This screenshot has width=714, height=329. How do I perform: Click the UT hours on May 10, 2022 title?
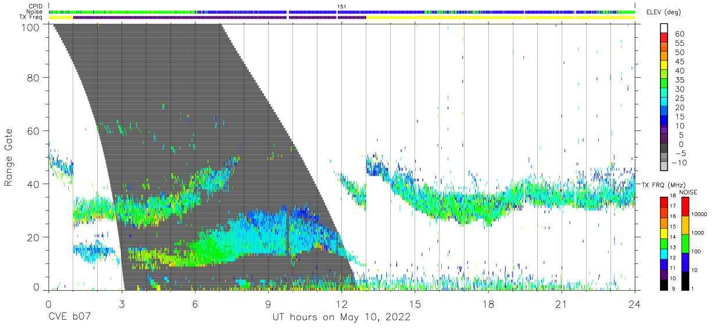pyautogui.click(x=342, y=317)
